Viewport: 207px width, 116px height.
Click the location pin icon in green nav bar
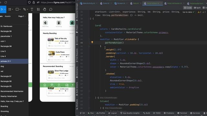tap(59, 85)
